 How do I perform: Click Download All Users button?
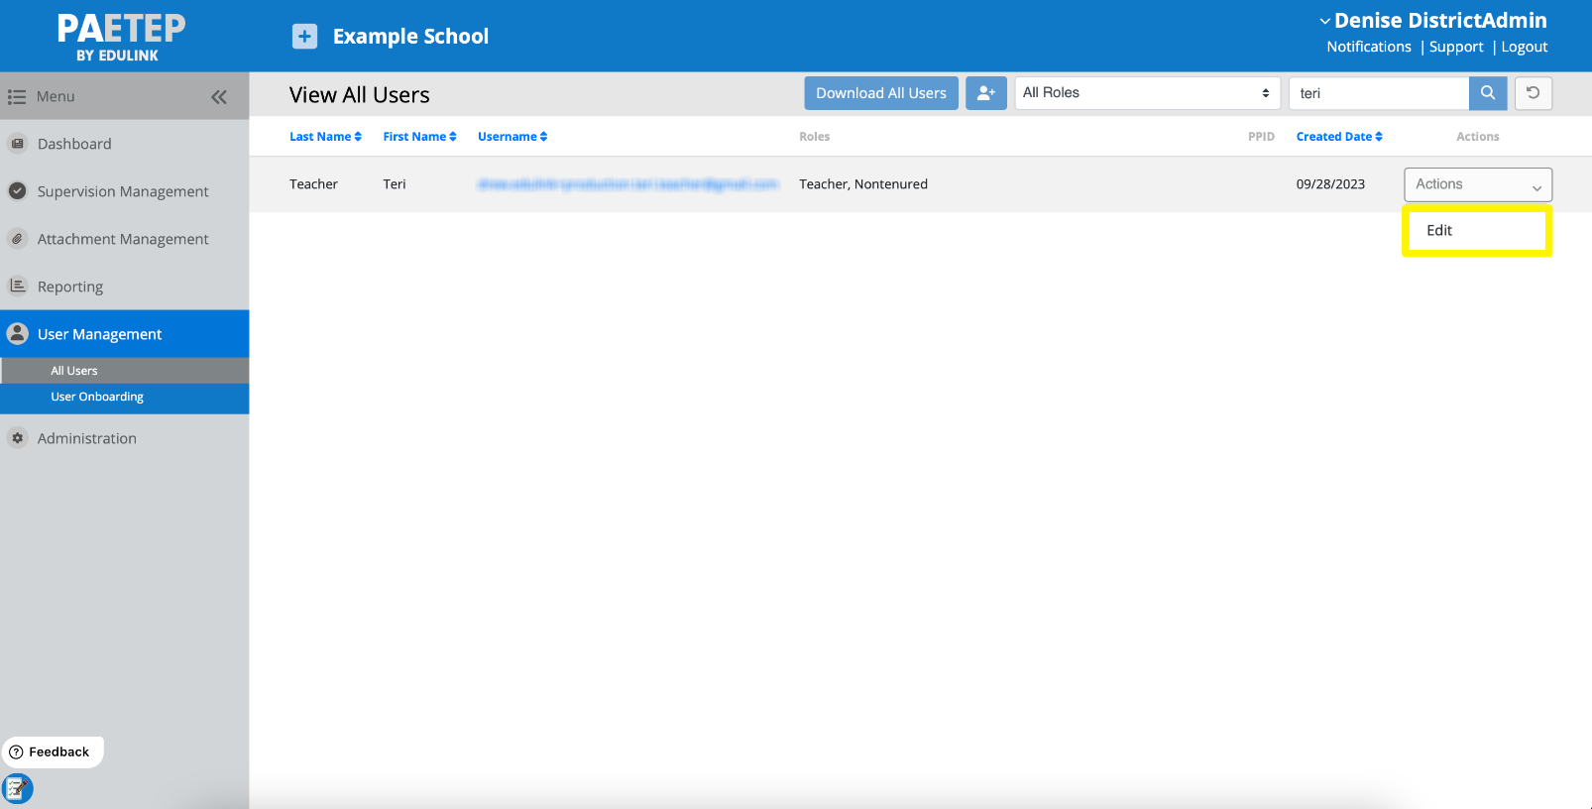pos(881,93)
